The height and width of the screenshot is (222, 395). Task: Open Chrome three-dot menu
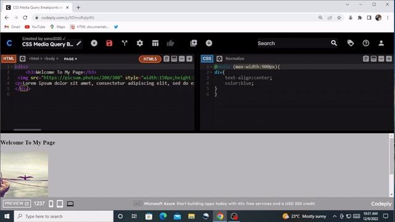click(388, 18)
